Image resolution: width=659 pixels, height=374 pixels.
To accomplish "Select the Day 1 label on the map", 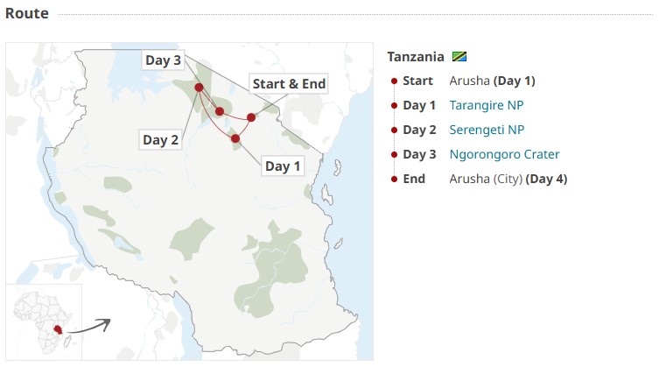I will pyautogui.click(x=283, y=166).
